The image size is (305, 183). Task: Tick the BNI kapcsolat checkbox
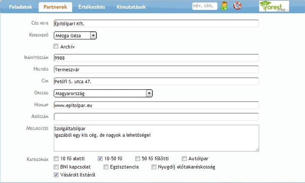[x=56, y=167]
